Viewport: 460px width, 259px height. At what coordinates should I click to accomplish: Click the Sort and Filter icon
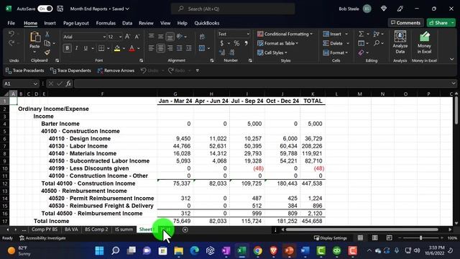(x=377, y=34)
